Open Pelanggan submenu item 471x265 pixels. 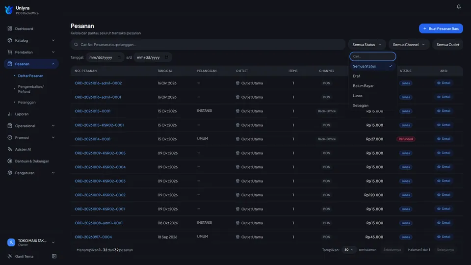coord(26,102)
